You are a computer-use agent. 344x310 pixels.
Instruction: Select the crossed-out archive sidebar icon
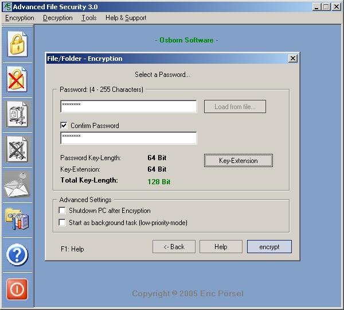pyautogui.click(x=17, y=149)
